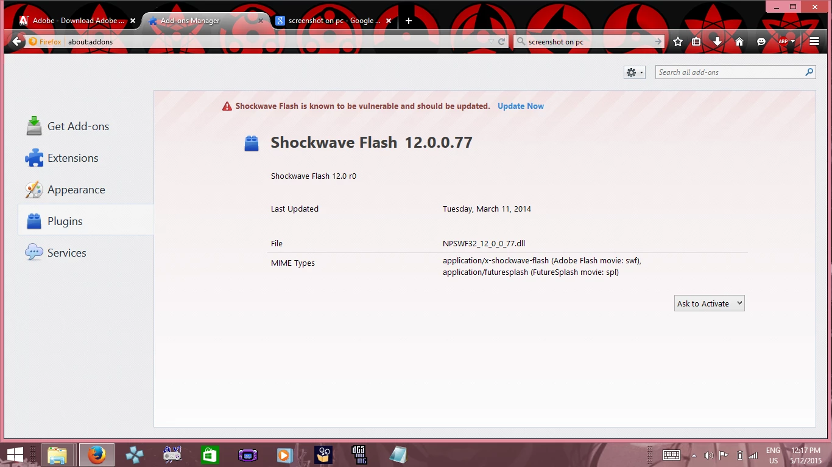Open the Windows Store taskbar icon

coord(210,455)
